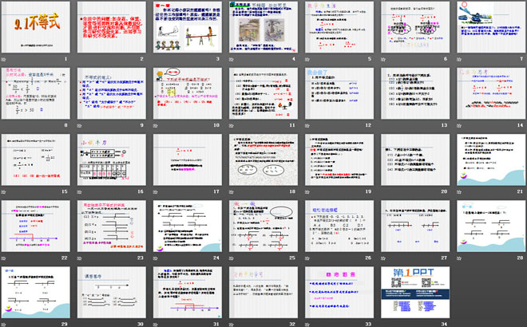Select slide 31 thumbnail
Image resolution: width=527 pixels, height=327 pixels.
(188, 293)
